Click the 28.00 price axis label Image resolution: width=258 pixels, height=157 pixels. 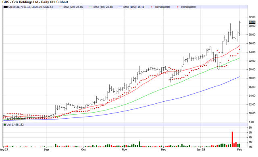coord(252,35)
